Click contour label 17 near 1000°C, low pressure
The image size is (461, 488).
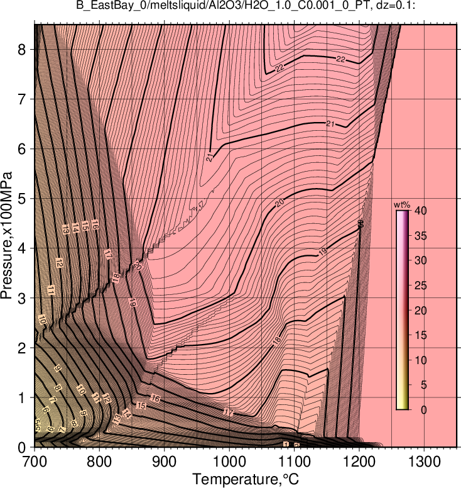[229, 412]
